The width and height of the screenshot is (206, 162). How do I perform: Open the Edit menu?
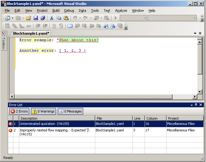(17, 11)
